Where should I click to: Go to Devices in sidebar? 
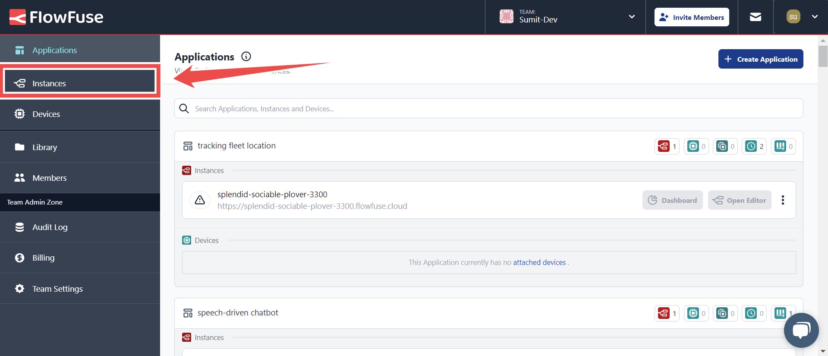[x=80, y=114]
